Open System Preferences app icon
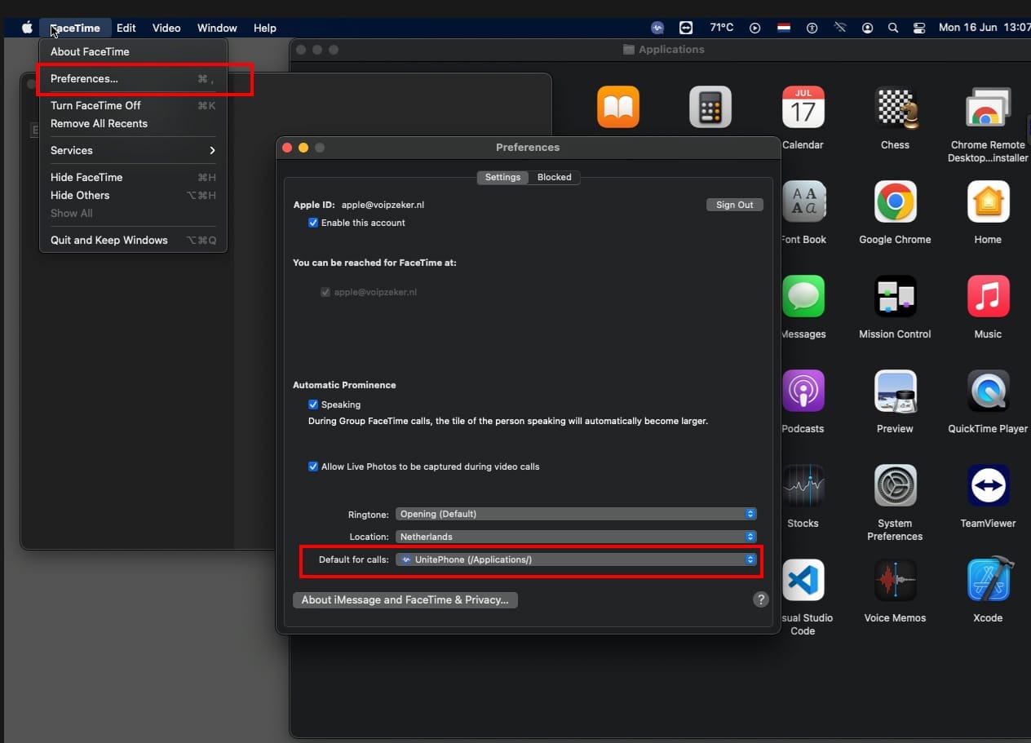Viewport: 1031px width, 743px height. (895, 485)
